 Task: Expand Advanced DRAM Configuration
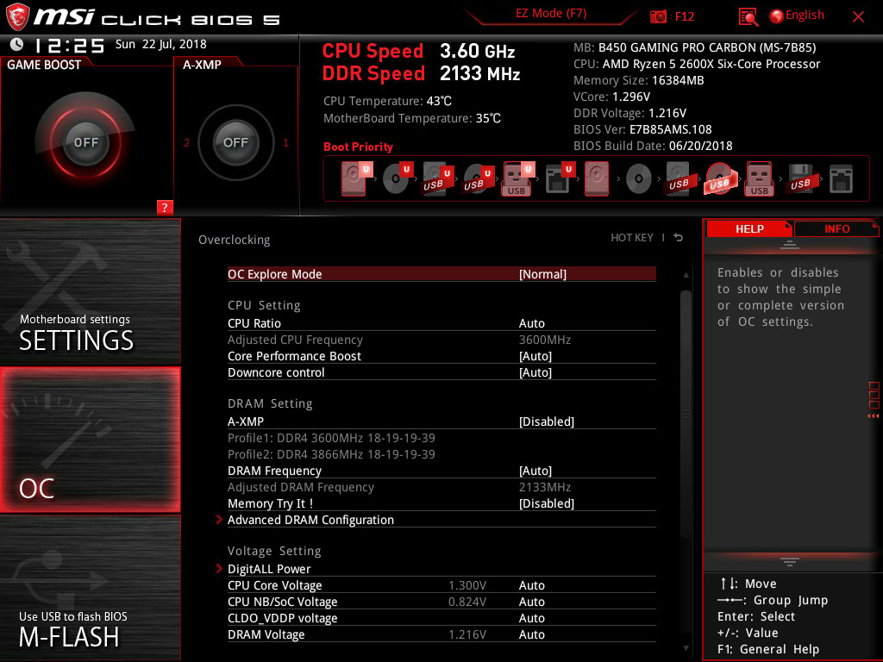click(310, 520)
